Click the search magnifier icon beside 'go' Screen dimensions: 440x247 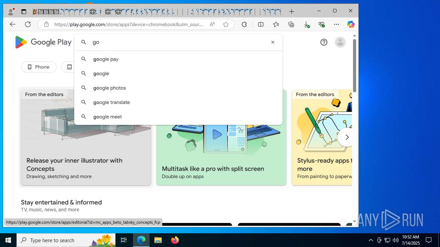tap(84, 42)
